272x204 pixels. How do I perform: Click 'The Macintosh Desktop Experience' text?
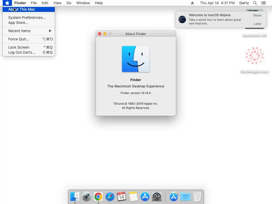tap(136, 86)
